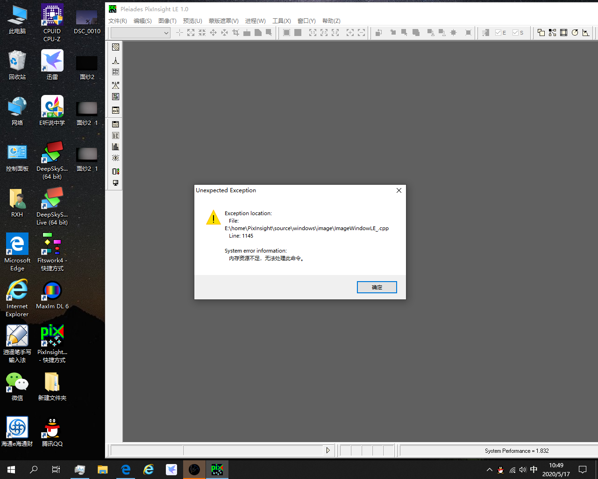Open the Windows Start menu
This screenshot has width=598, height=479.
pyautogui.click(x=11, y=470)
